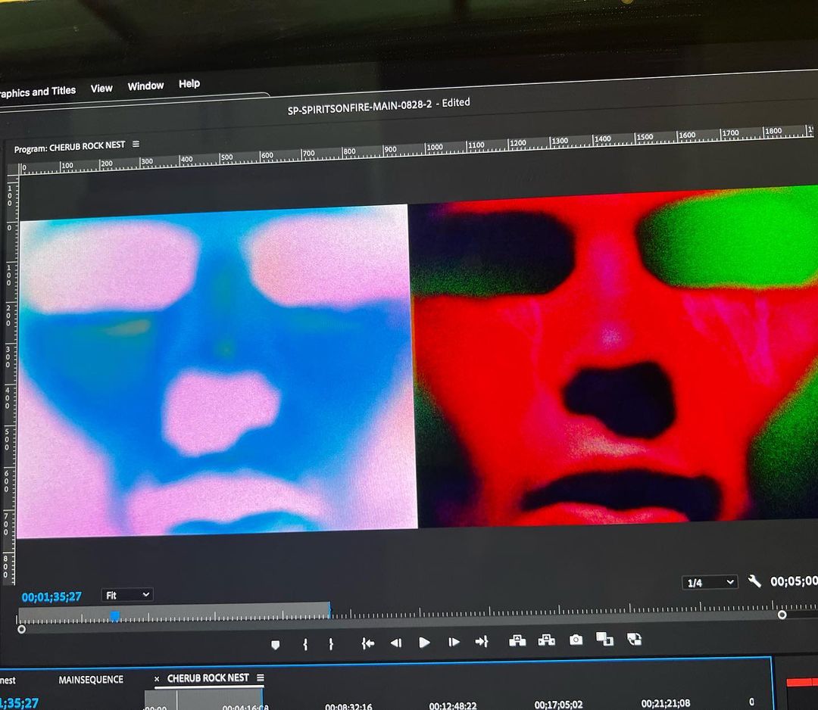Open the 1/4 playback resolution dropdown

coord(710,582)
